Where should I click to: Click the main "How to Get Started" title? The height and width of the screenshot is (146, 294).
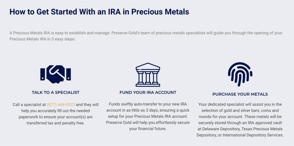tap(99, 12)
